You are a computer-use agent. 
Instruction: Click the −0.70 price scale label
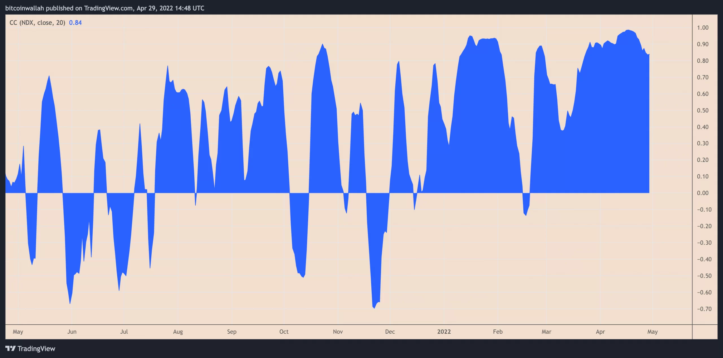(x=704, y=309)
